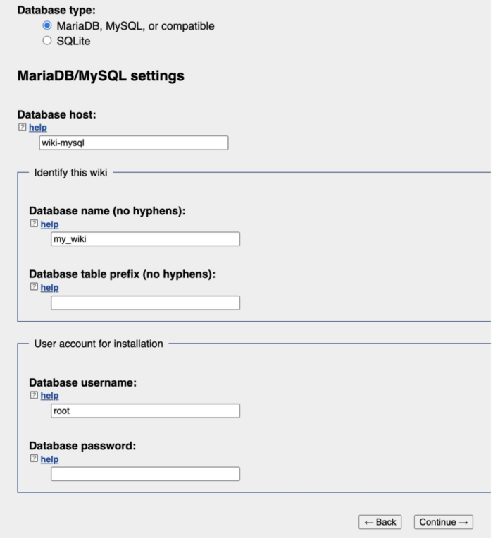The image size is (493, 539).
Task: Click the help icon under Database host
Action: (x=23, y=128)
